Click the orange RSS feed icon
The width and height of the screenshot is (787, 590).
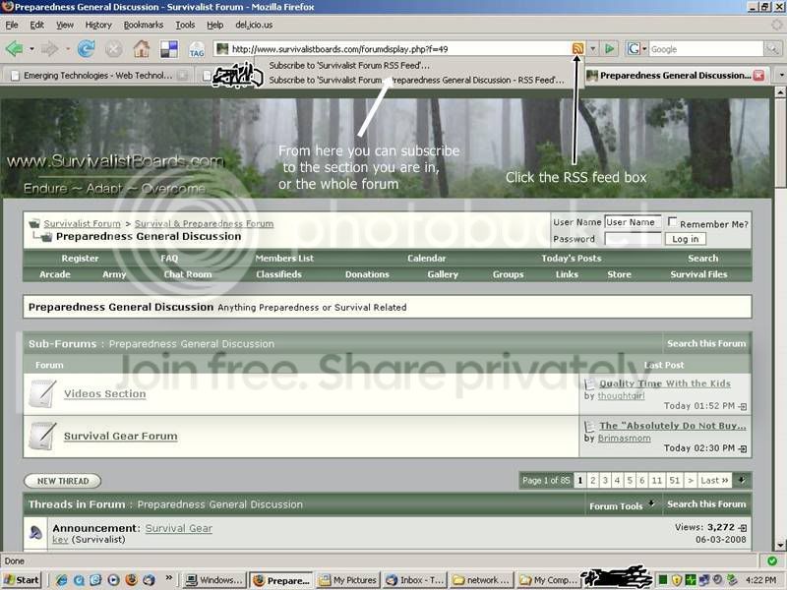[577, 48]
